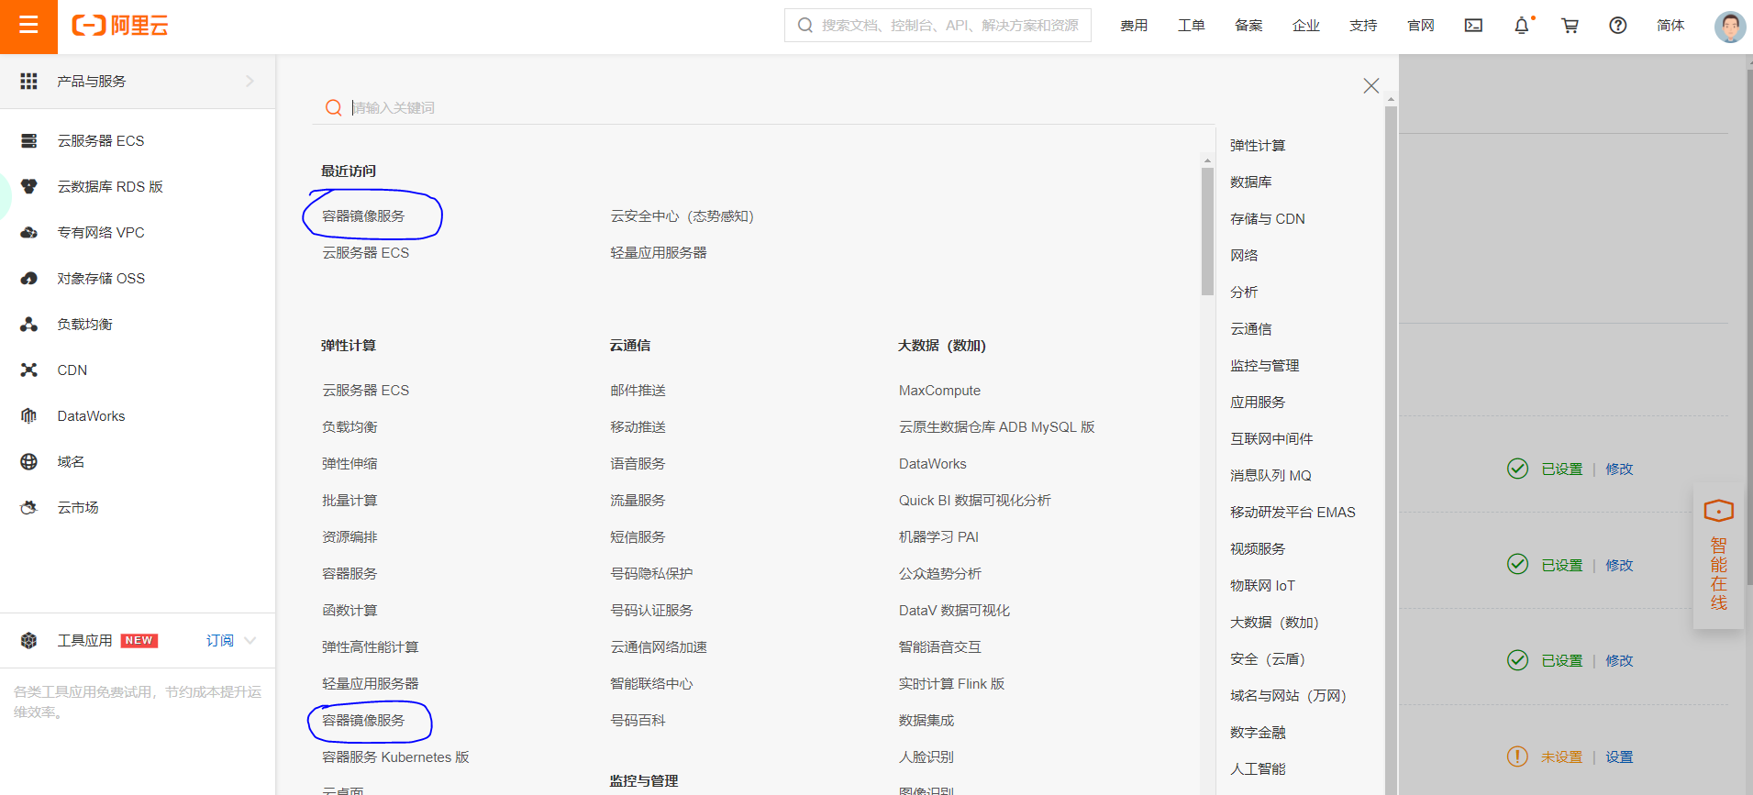Open the help question mark icon
The image size is (1753, 795).
[x=1618, y=26]
